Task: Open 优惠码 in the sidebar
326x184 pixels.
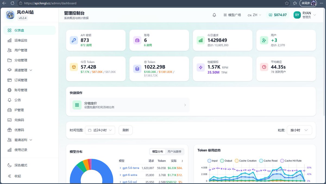Action: coord(29,130)
